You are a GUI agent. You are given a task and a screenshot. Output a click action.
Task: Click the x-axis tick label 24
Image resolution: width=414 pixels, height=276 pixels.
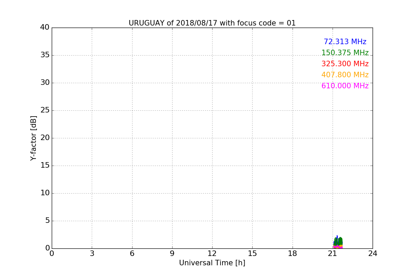tap(373, 253)
